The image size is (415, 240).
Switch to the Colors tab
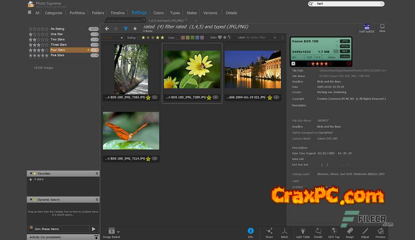pyautogui.click(x=158, y=13)
